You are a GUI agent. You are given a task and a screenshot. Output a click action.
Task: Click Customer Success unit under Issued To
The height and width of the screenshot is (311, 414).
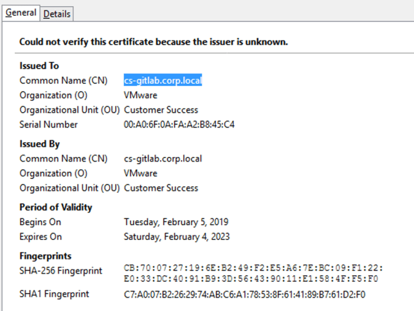(161, 110)
